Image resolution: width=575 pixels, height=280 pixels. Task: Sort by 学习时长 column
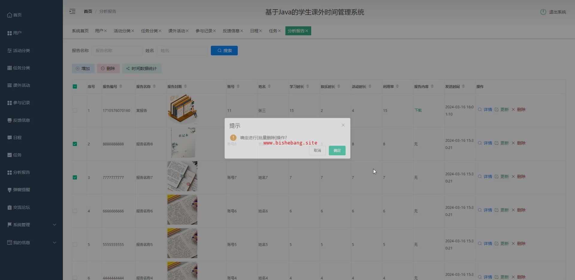point(308,86)
